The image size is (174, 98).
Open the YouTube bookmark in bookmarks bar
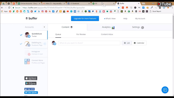click(68, 11)
